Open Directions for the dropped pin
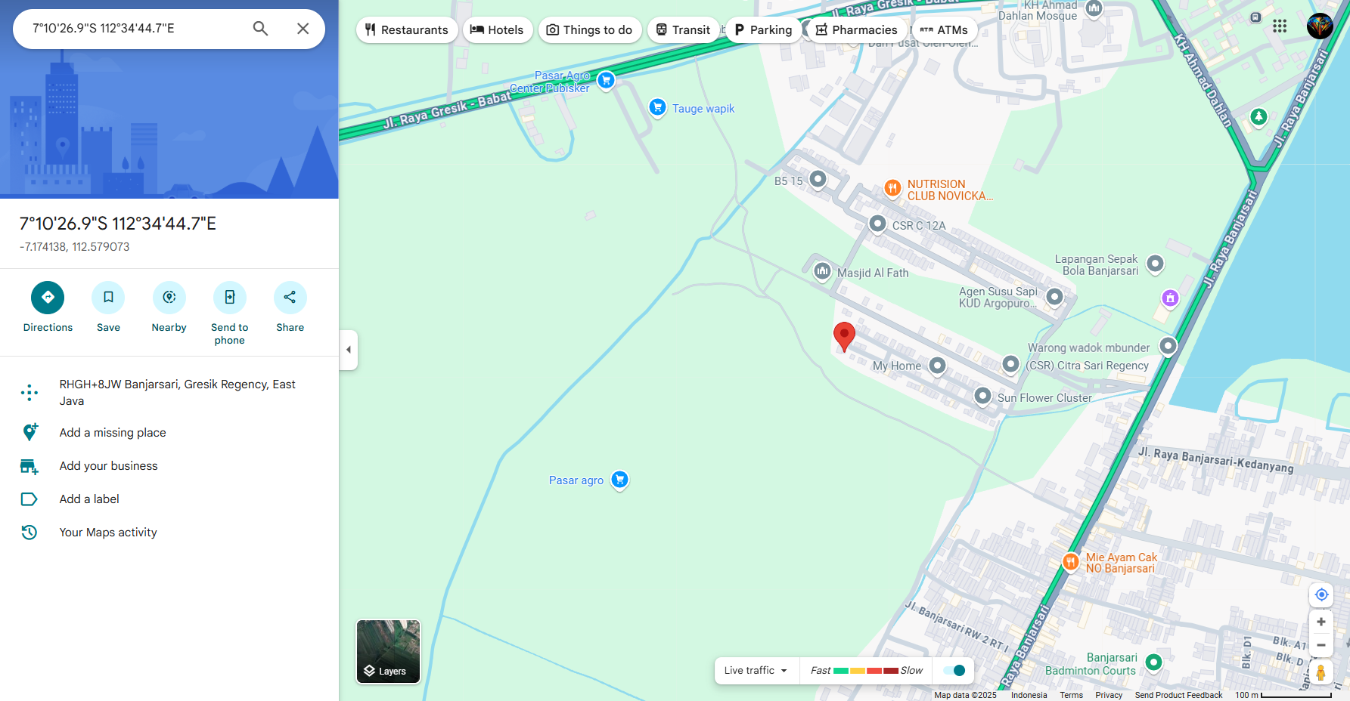The height and width of the screenshot is (701, 1350). (x=48, y=298)
